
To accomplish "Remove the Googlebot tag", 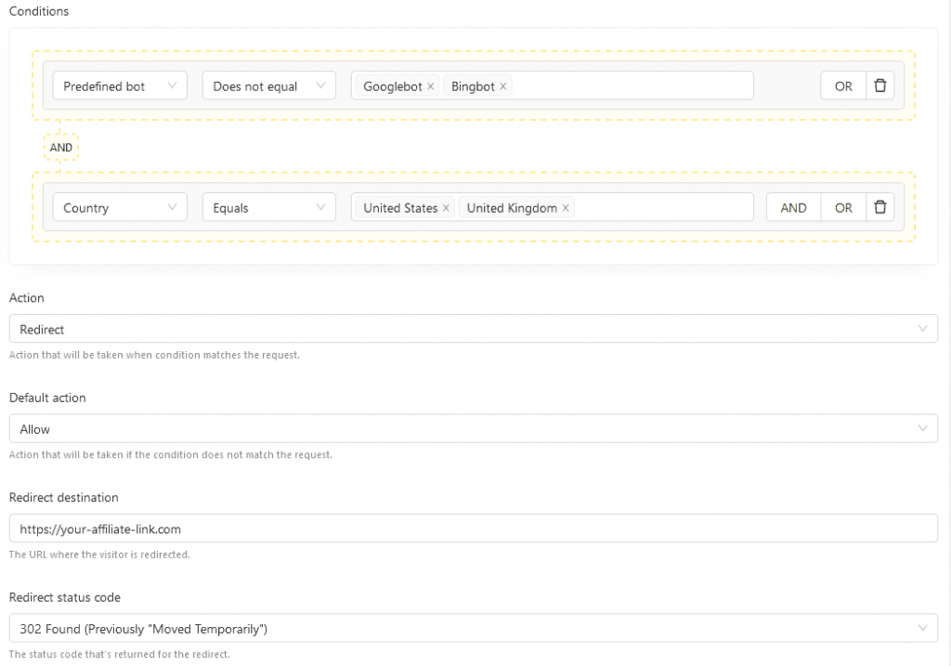I will click(431, 86).
